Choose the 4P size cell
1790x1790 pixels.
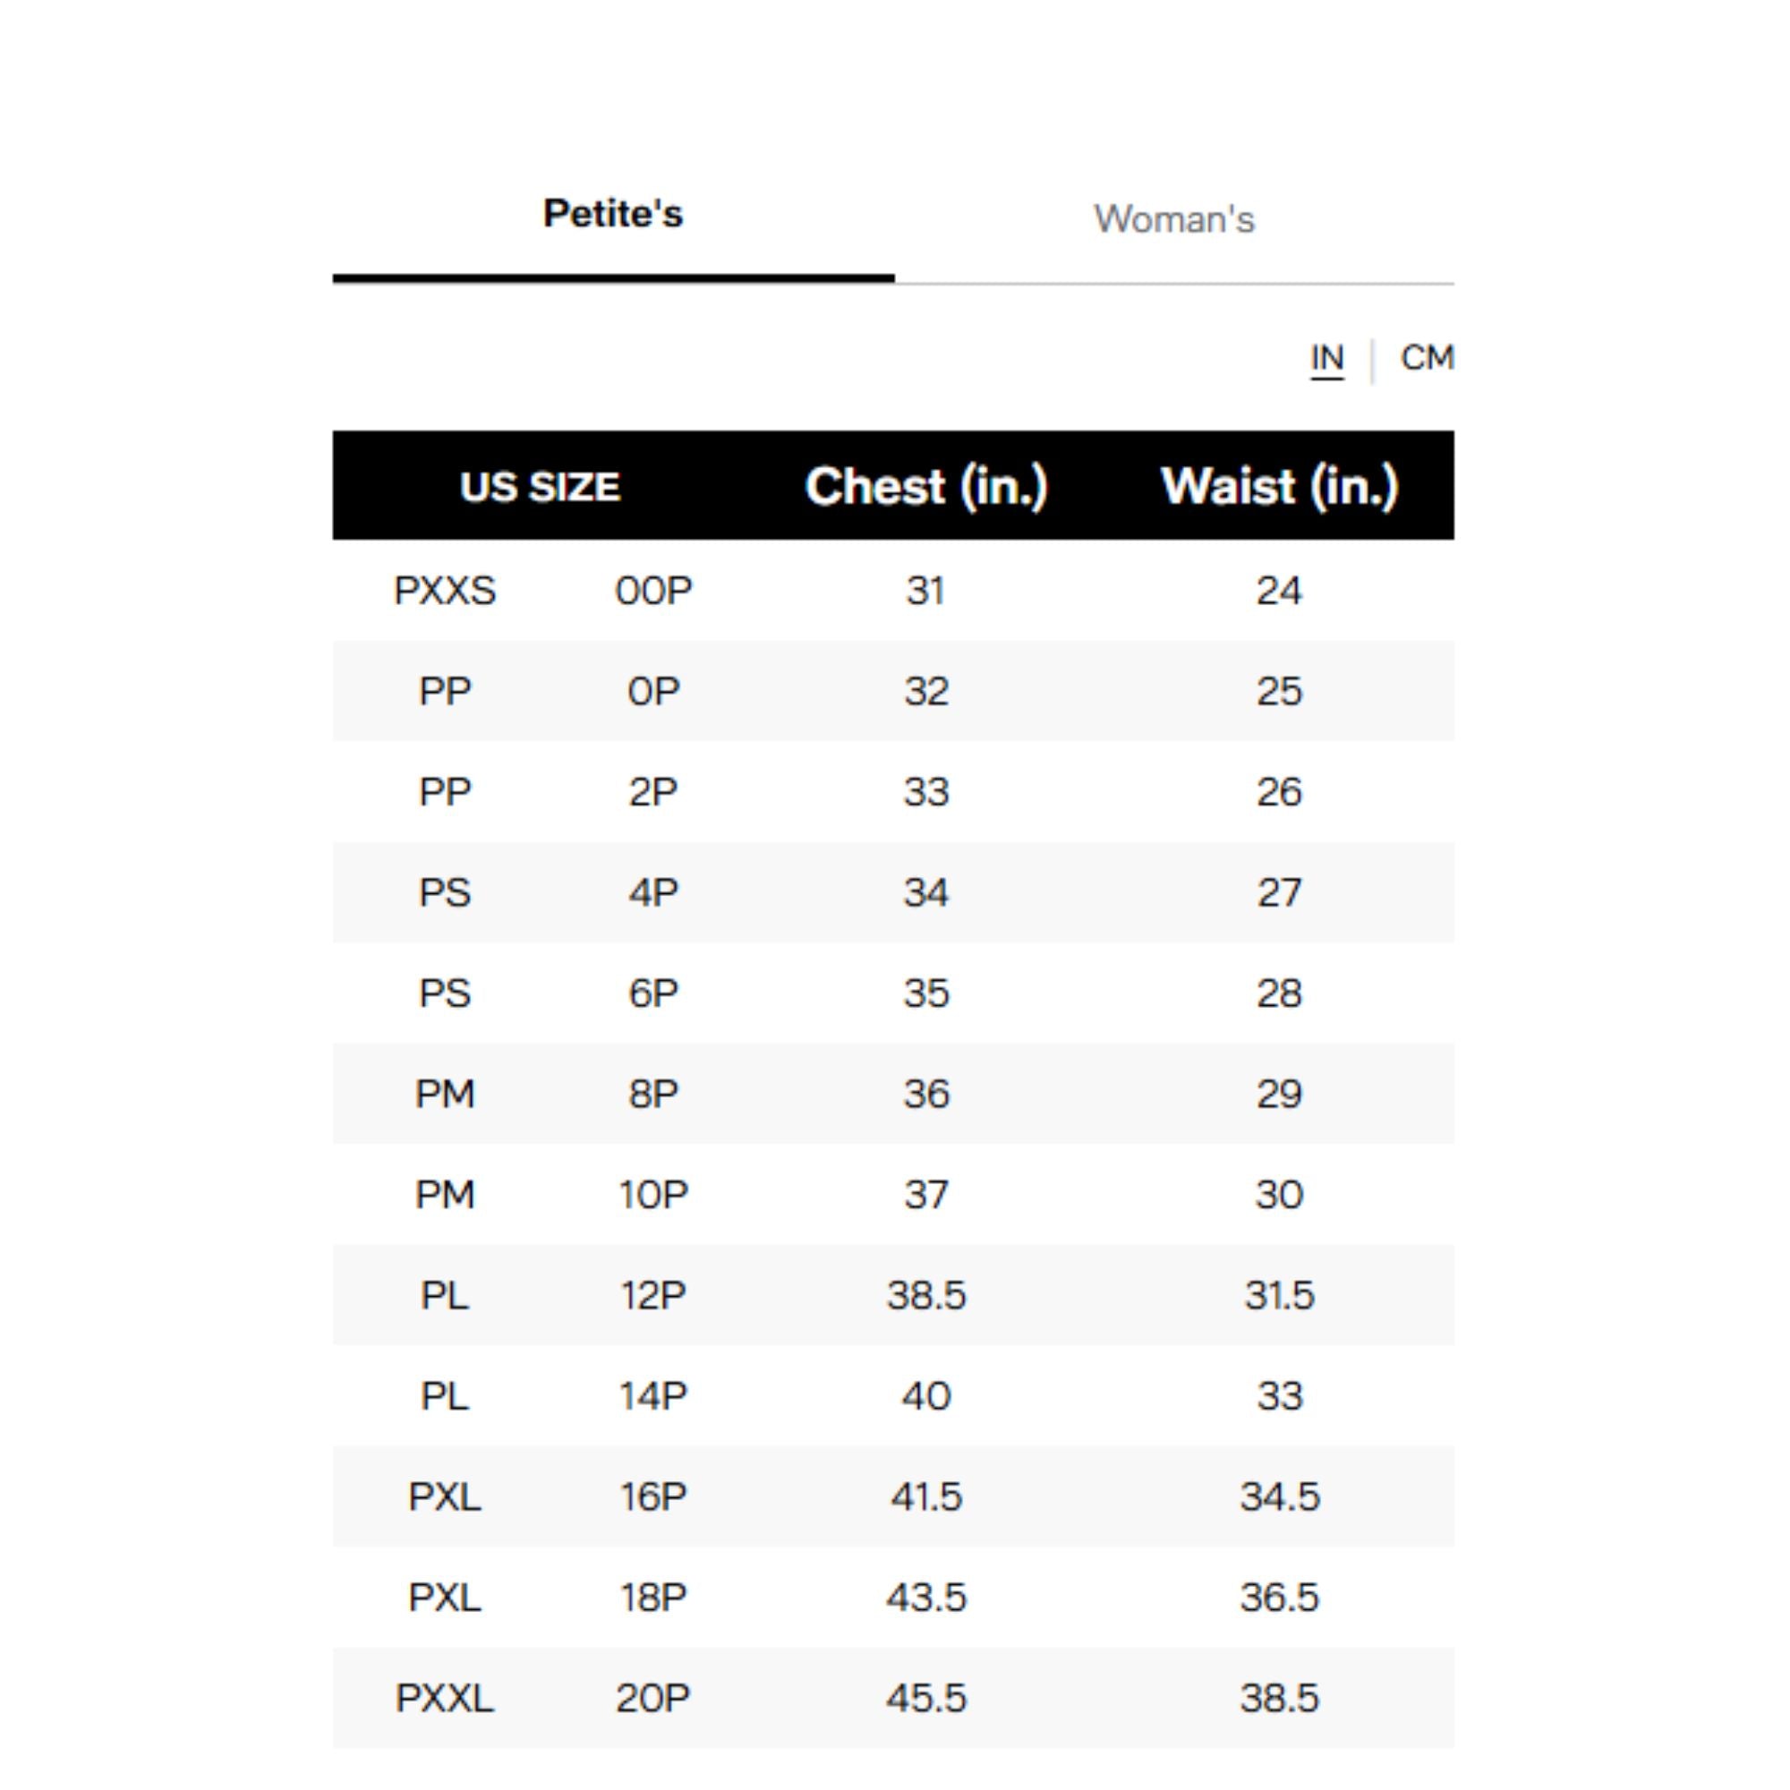coord(653,893)
